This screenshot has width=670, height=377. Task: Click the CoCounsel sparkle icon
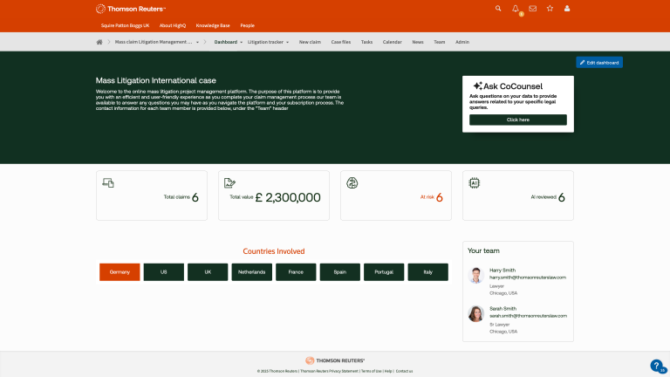click(x=478, y=86)
